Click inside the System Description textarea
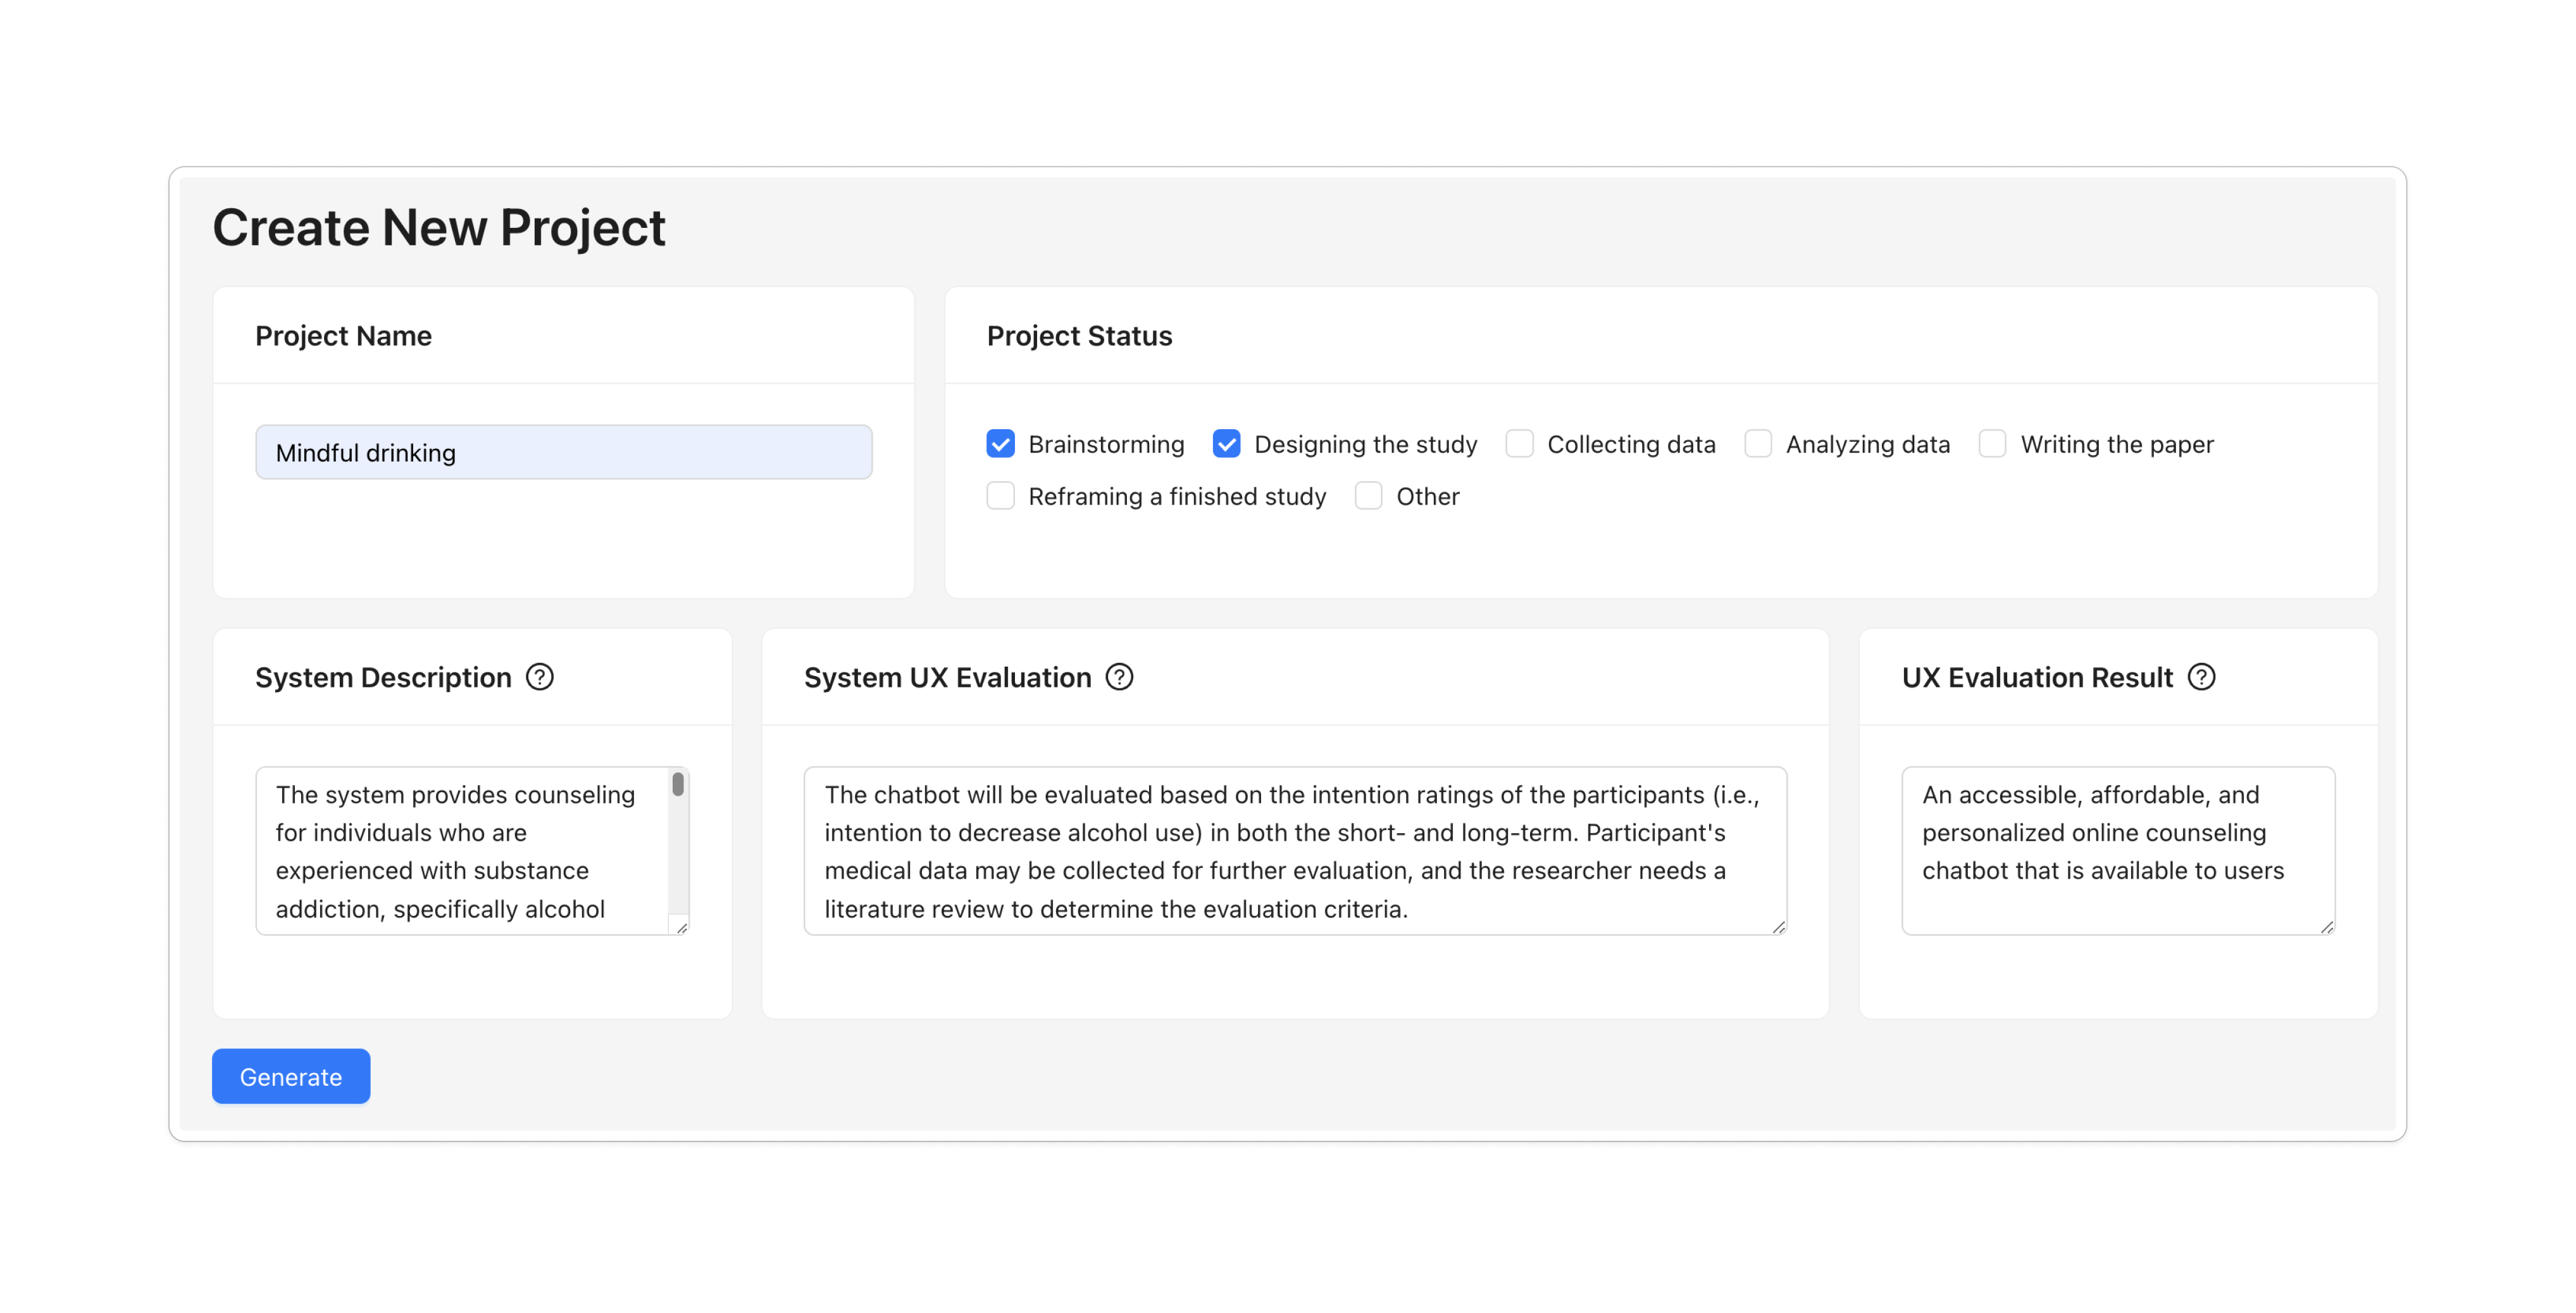2576x1313 pixels. tap(460, 851)
